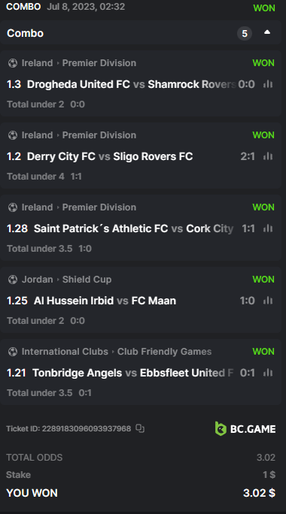Select Tonbridge Angels vs Ebbsfleet United match
286x514 pixels.
tap(133, 373)
